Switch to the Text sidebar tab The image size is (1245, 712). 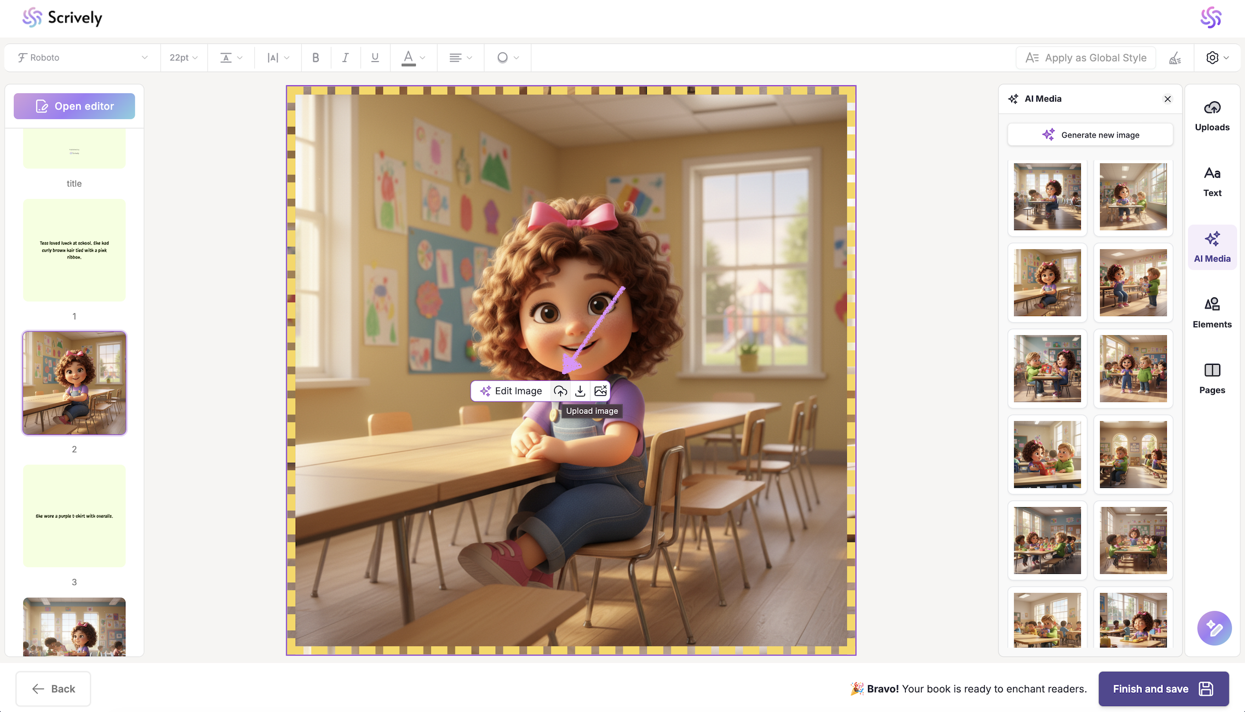coord(1212,181)
